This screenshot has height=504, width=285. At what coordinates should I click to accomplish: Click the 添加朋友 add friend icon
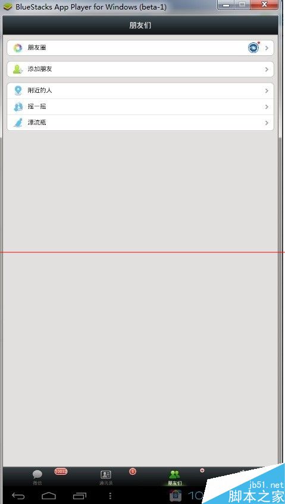coord(18,69)
